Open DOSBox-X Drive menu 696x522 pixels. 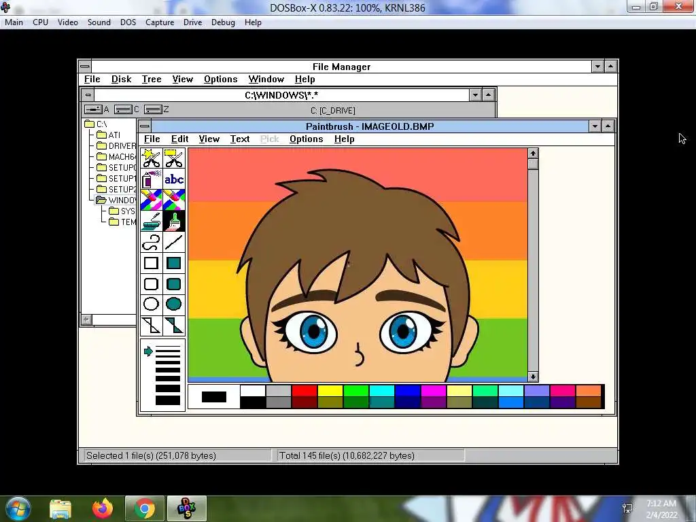(192, 22)
